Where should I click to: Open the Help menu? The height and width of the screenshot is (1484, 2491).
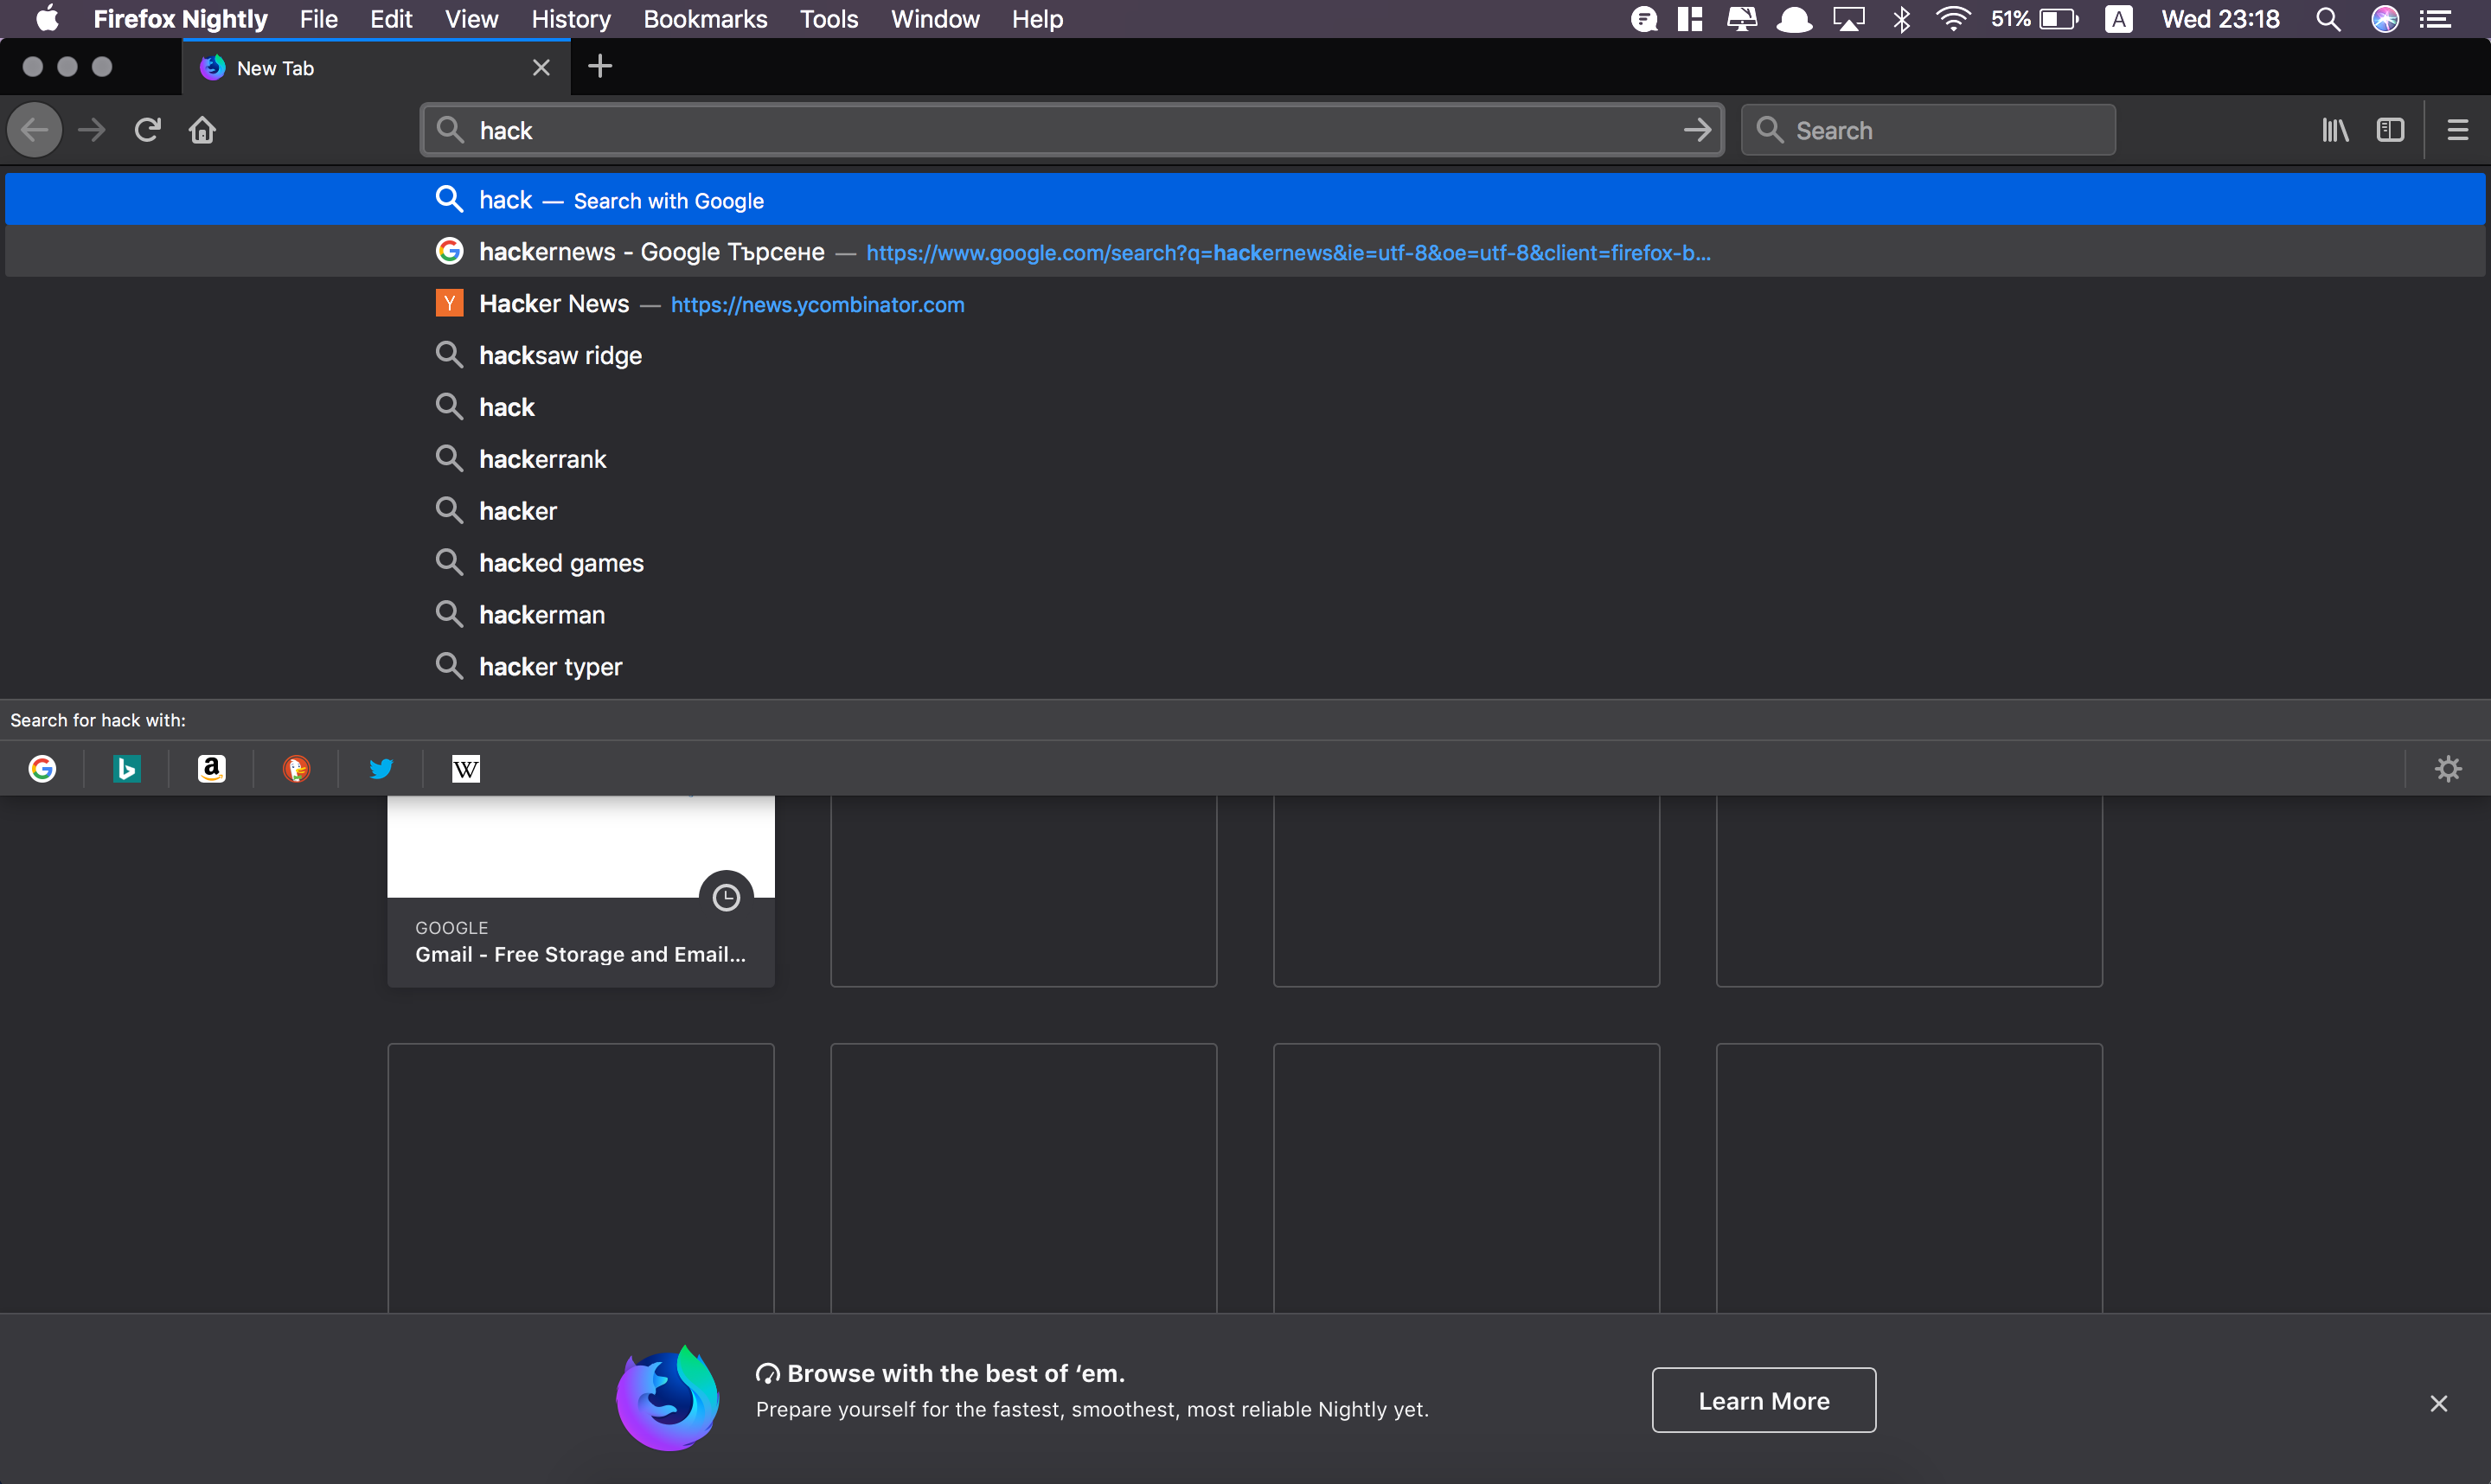(1037, 19)
